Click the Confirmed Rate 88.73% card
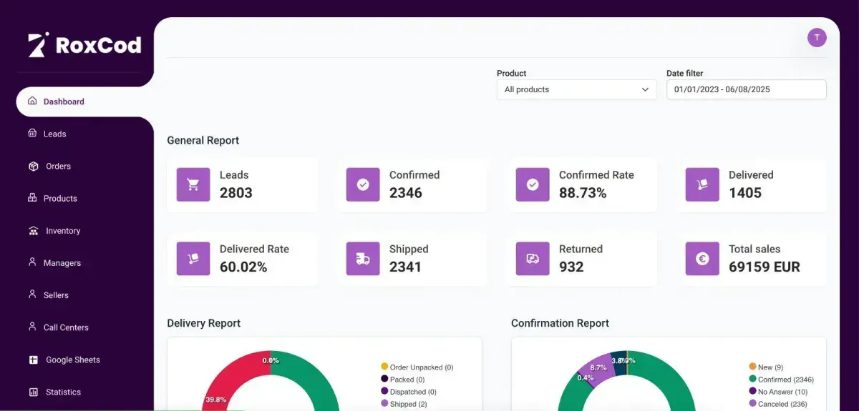Image resolution: width=859 pixels, height=411 pixels. tap(583, 184)
